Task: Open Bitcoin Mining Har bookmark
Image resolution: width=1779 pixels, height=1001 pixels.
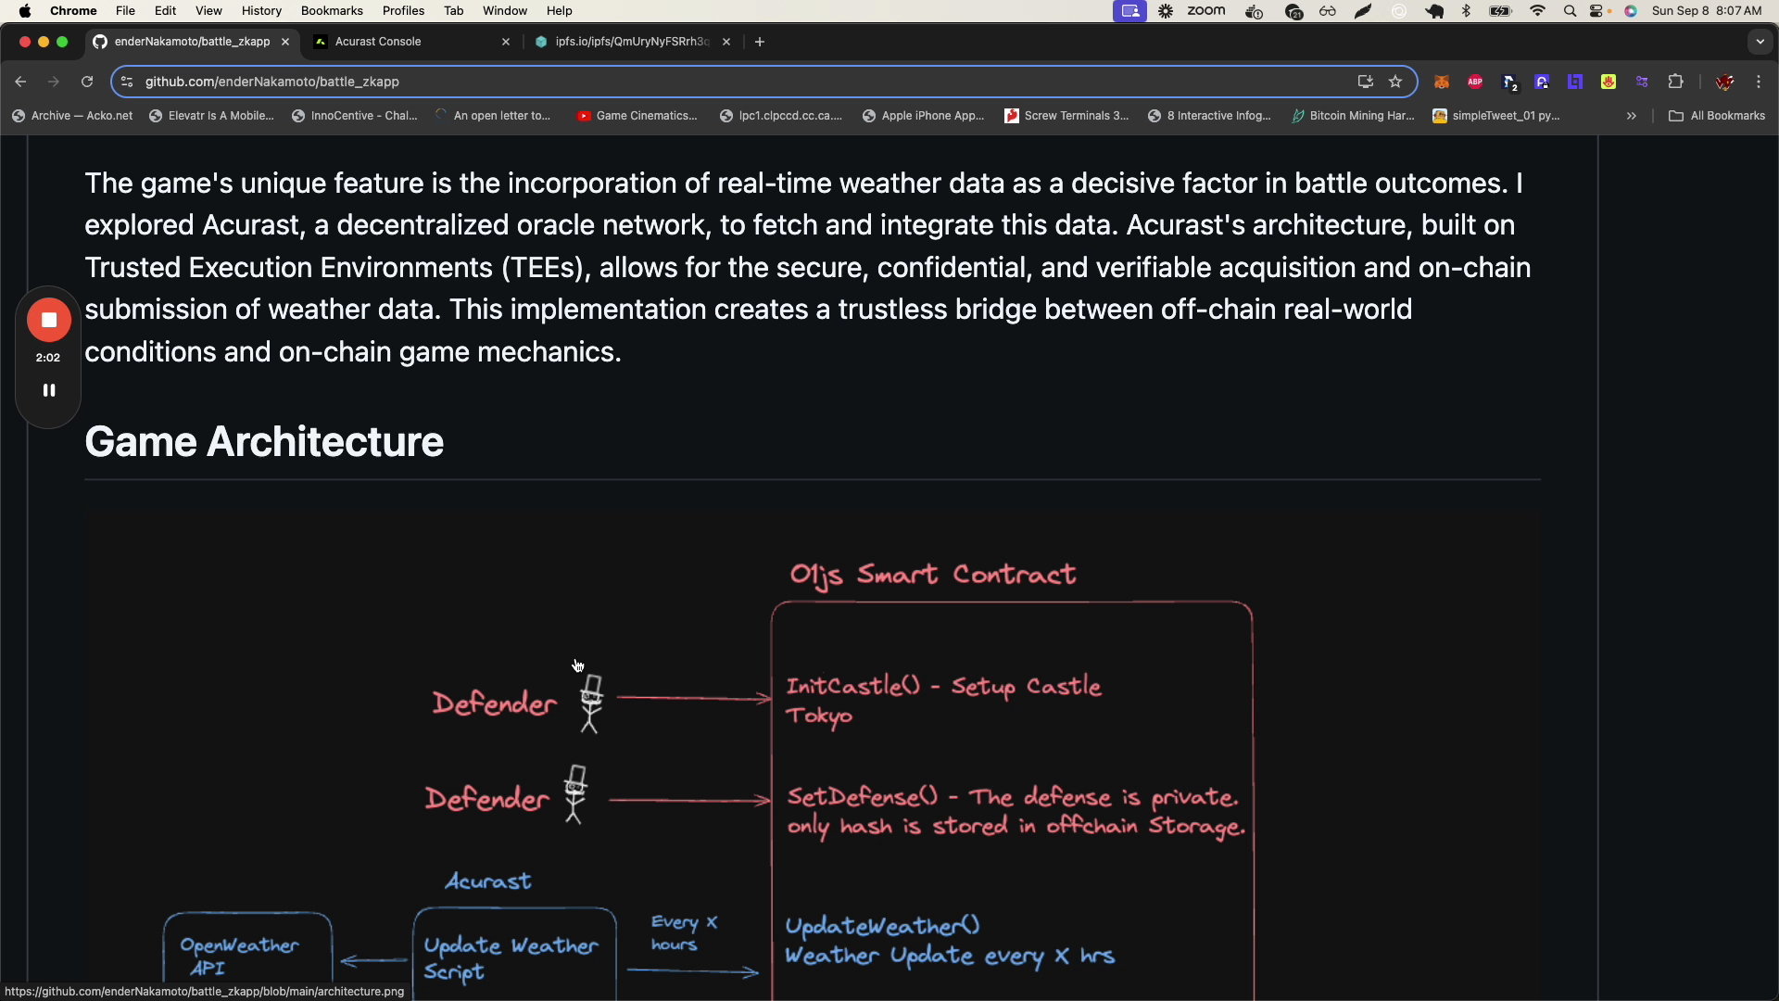Action: tap(1353, 116)
